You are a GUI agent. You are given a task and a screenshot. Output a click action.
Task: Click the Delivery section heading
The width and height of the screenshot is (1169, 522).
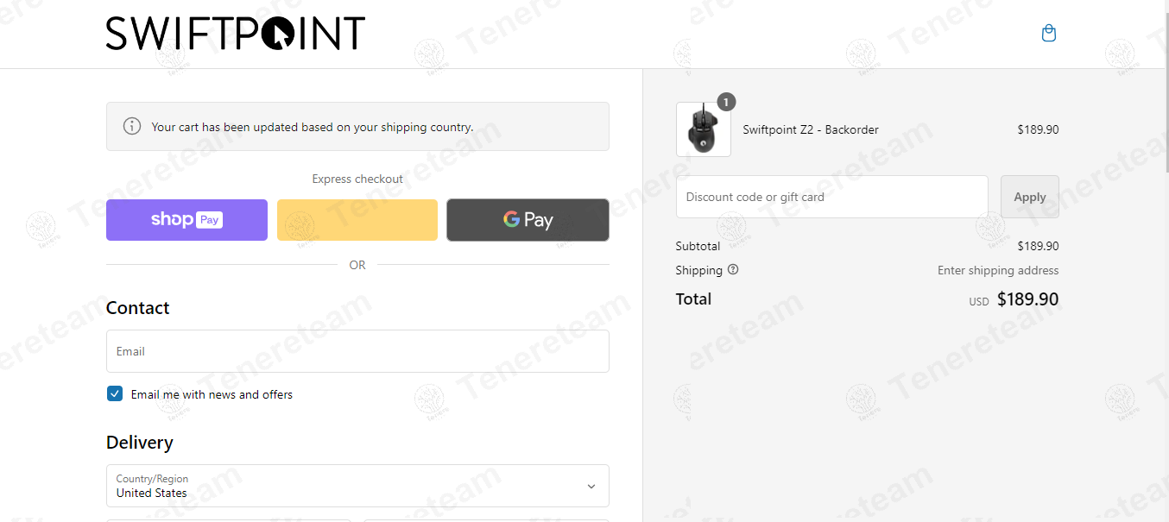click(140, 443)
